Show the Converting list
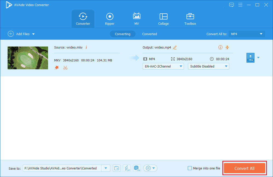The width and height of the screenshot is (273, 177). tap(123, 34)
